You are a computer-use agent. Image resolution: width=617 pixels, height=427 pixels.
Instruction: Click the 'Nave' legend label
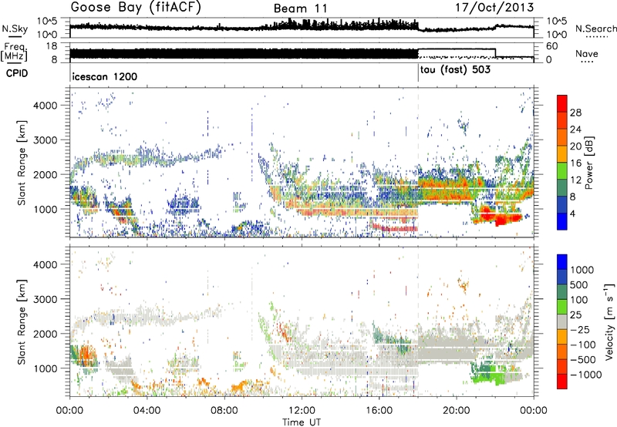click(x=587, y=53)
